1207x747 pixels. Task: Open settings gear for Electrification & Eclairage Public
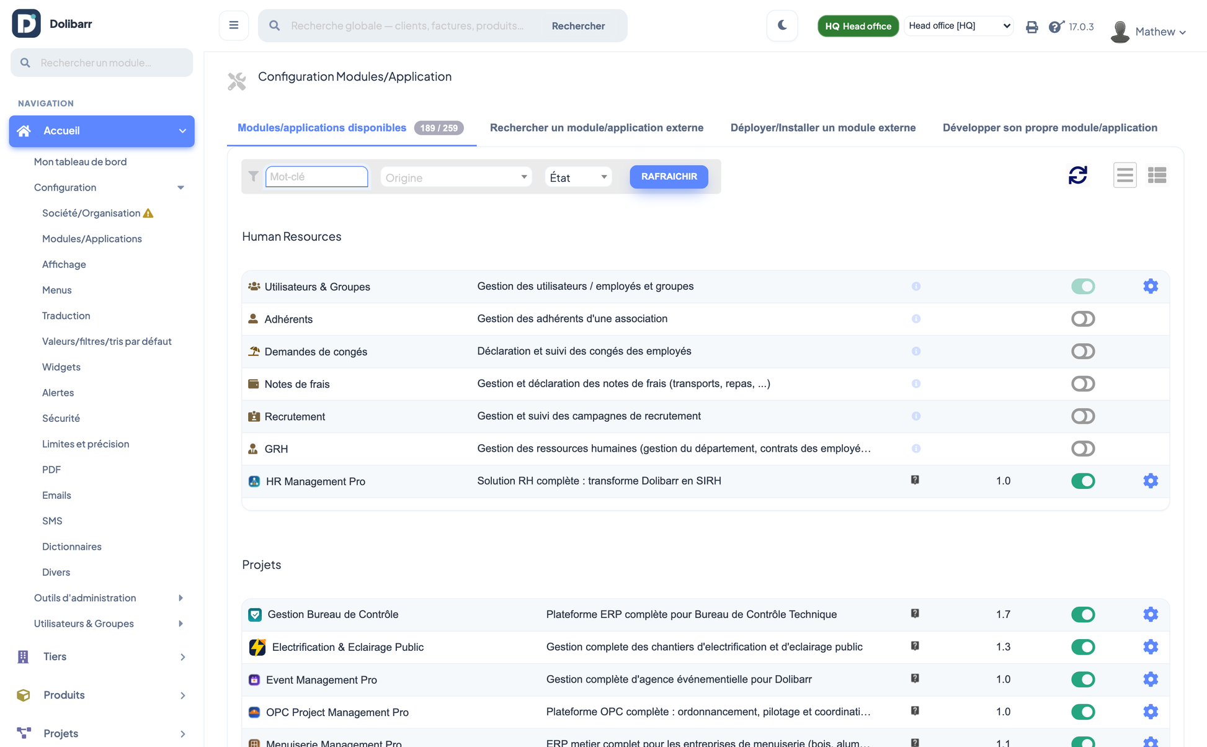(x=1151, y=646)
